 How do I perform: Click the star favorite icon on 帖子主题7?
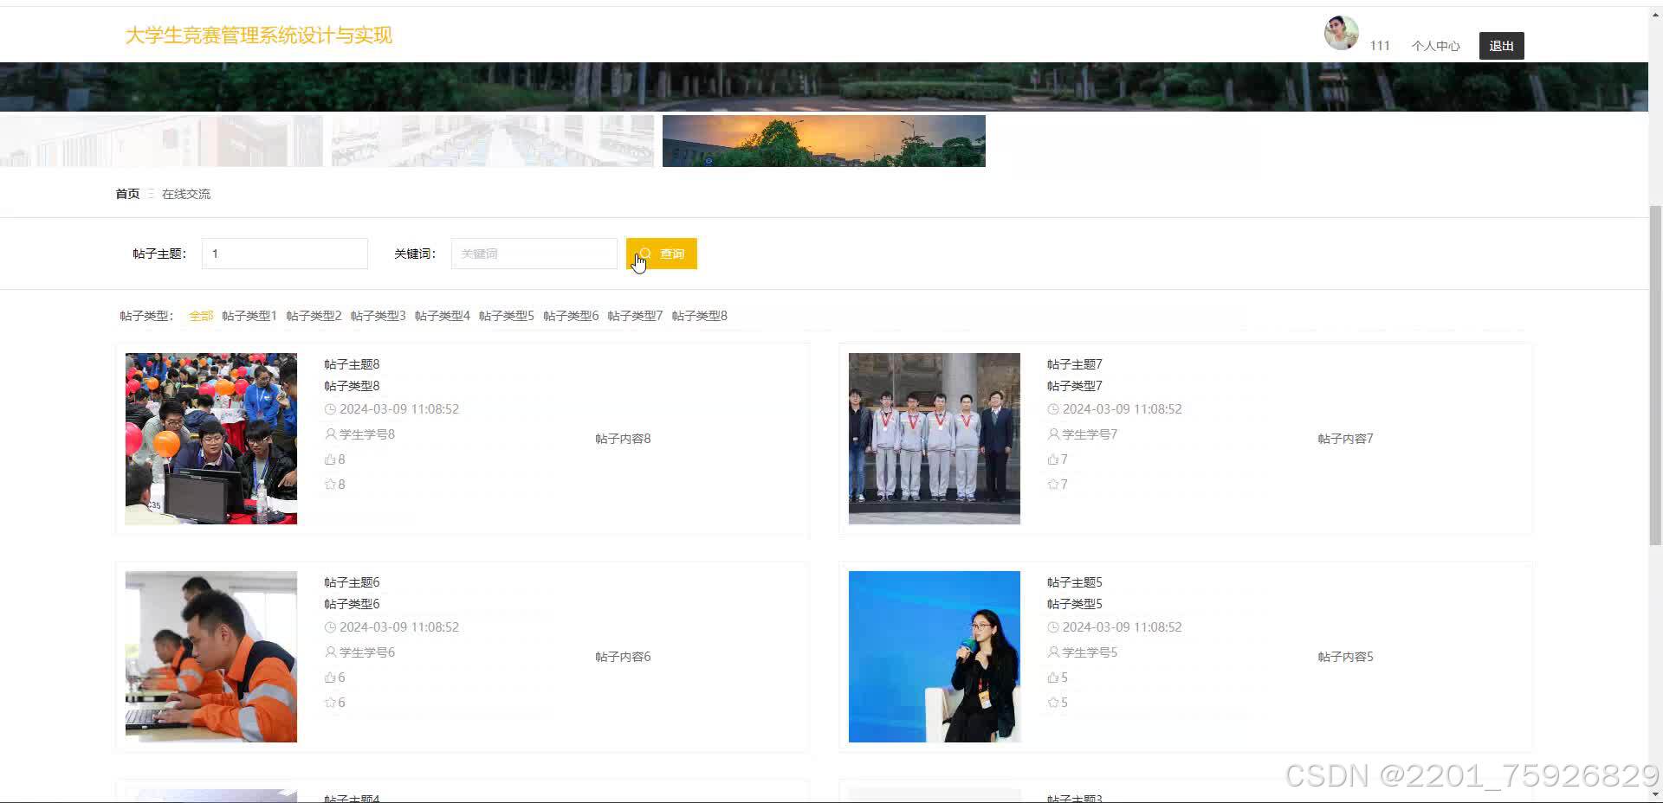click(x=1052, y=485)
